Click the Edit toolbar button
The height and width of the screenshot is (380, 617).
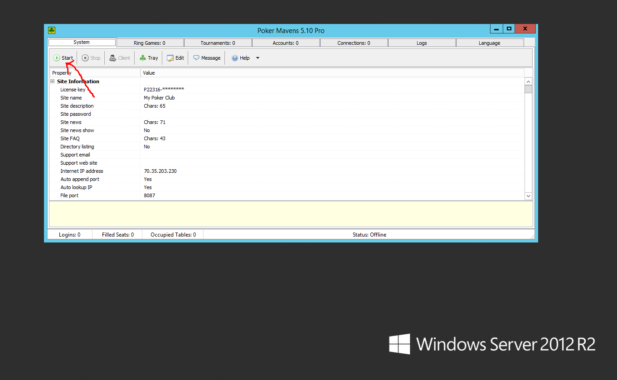click(x=175, y=58)
